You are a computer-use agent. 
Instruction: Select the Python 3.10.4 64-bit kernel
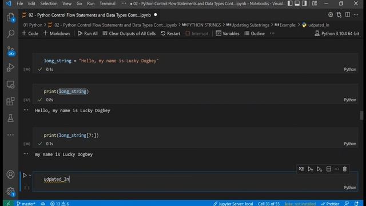tap(337, 33)
